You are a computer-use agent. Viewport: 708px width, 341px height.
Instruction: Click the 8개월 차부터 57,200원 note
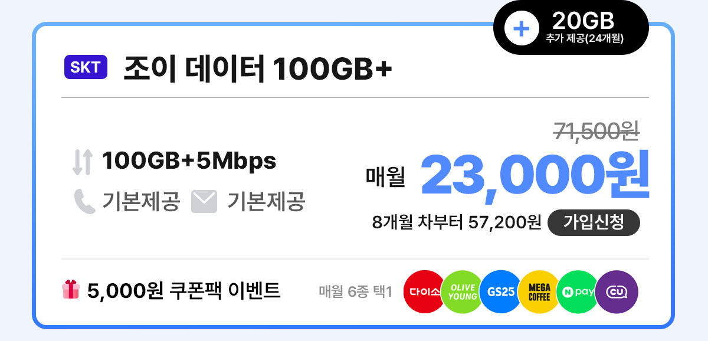click(x=457, y=223)
